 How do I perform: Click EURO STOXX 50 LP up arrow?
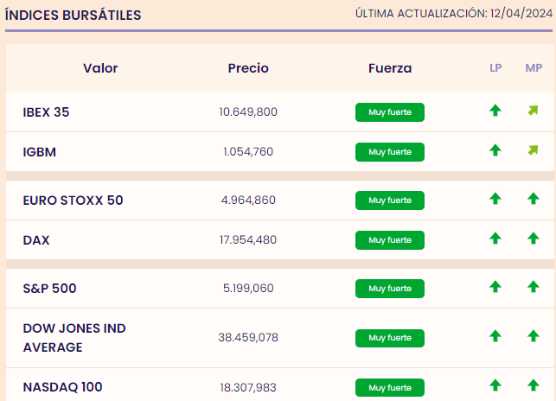pyautogui.click(x=495, y=199)
